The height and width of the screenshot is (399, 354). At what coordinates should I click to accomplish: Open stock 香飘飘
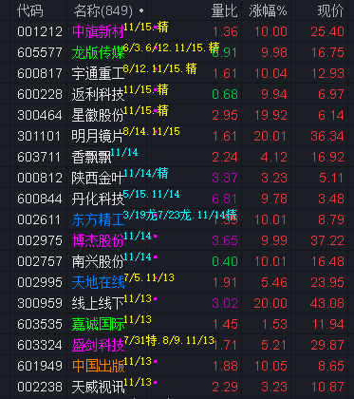91,157
